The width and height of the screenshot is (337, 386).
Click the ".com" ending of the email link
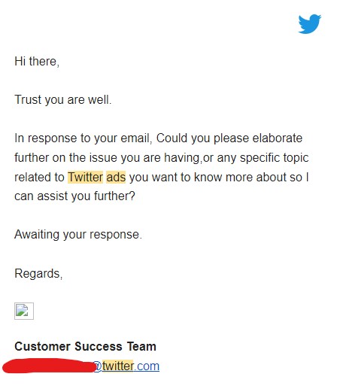(147, 366)
